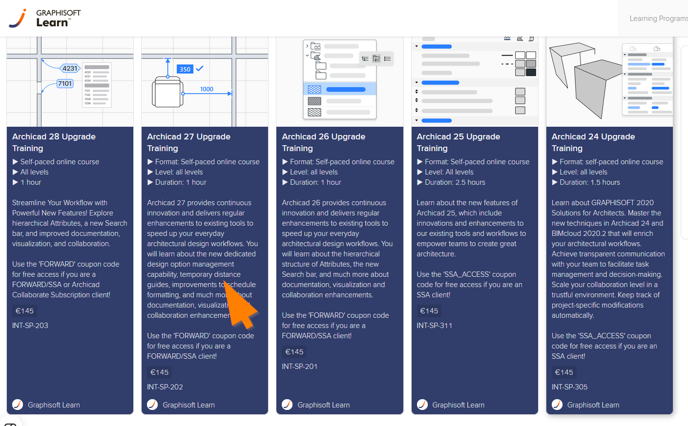688x426 pixels.
Task: Open Archicad 28 Upgrade Training thumbnail
Action: pos(70,82)
